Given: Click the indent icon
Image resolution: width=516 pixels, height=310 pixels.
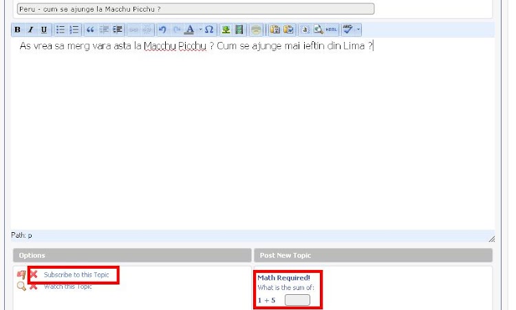Looking at the screenshot, I should [118, 30].
